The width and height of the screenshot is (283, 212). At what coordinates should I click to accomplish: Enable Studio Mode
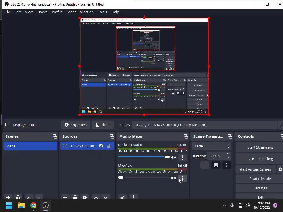260,179
